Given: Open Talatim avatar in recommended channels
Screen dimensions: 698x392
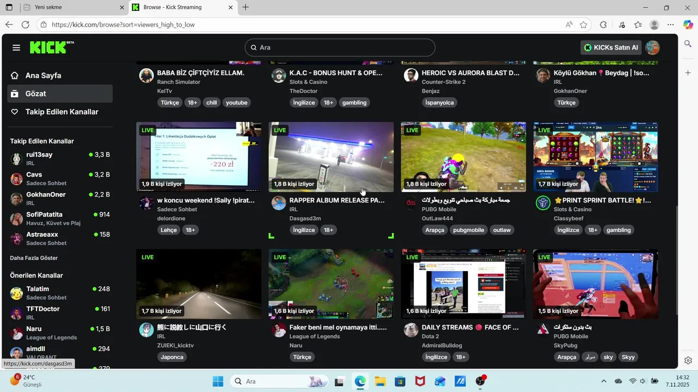Looking at the screenshot, I should [x=16, y=293].
